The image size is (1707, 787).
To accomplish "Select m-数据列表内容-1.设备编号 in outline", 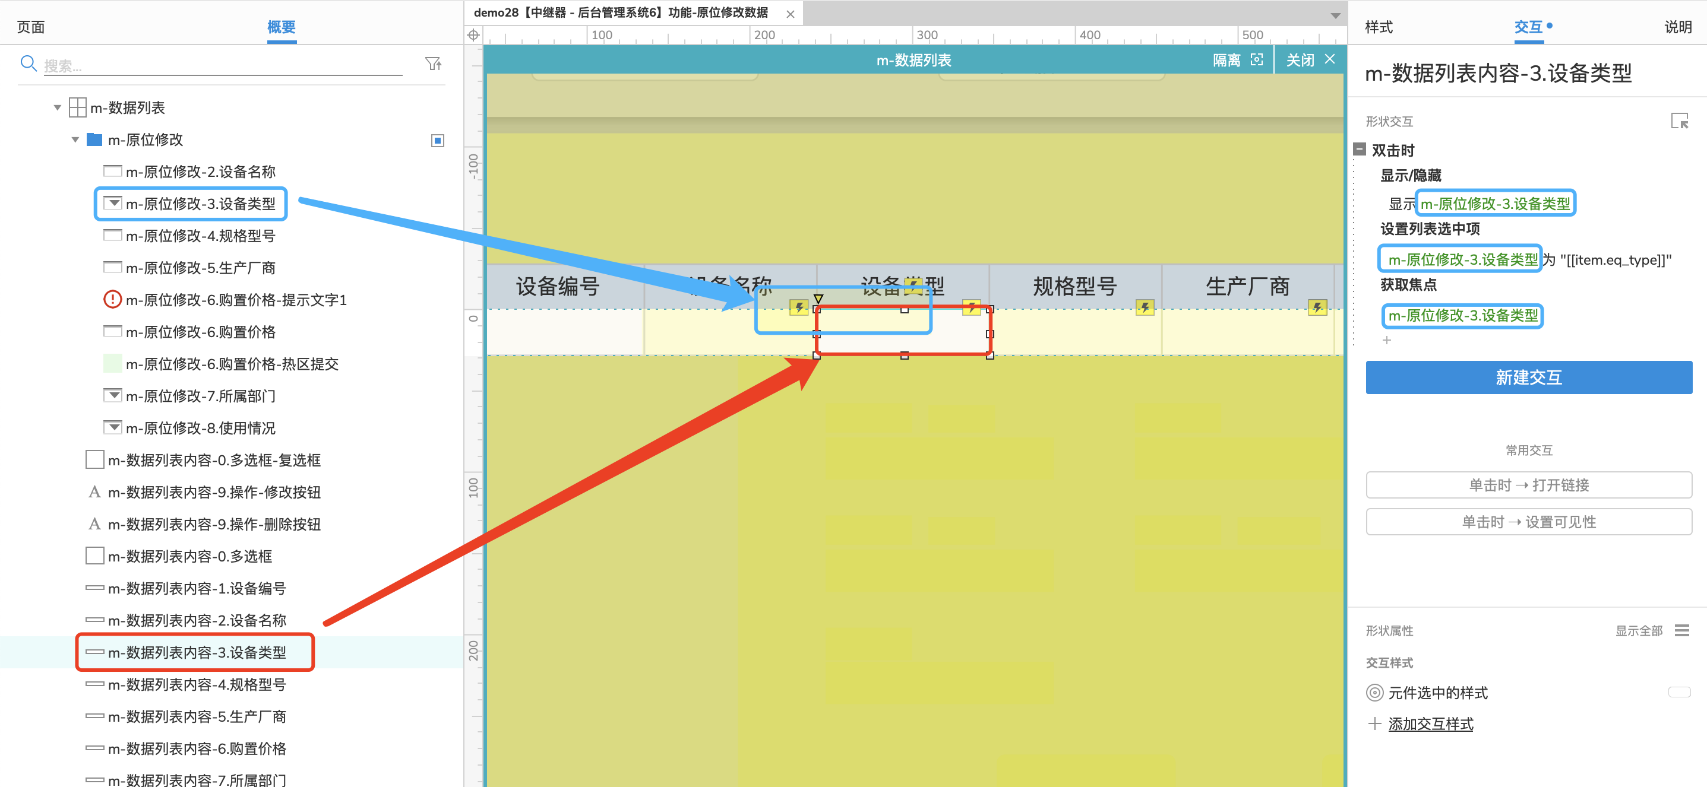I will (197, 588).
